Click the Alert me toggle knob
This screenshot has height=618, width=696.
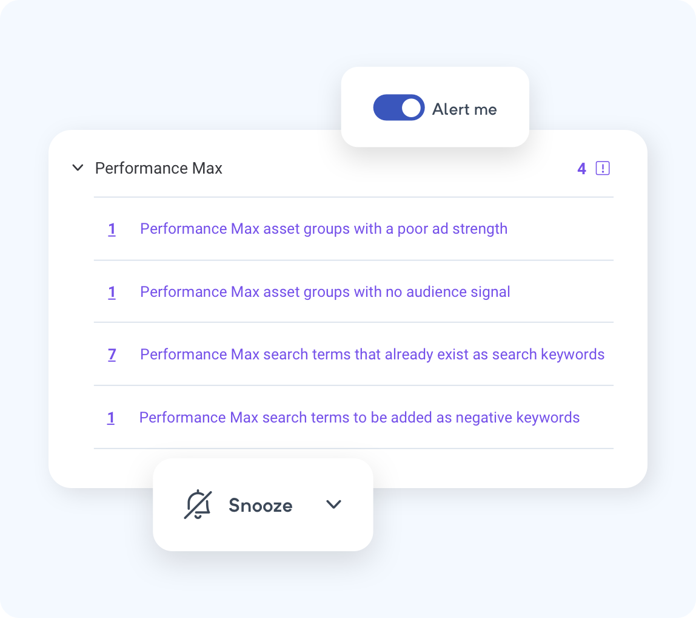click(412, 107)
